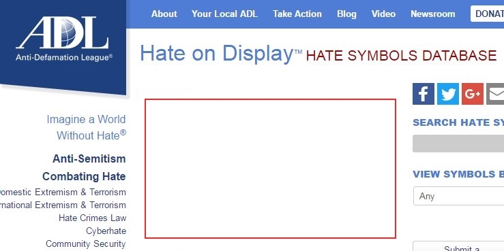The image size is (504, 251).
Task: Share page on Google Plus icon
Action: (473, 94)
